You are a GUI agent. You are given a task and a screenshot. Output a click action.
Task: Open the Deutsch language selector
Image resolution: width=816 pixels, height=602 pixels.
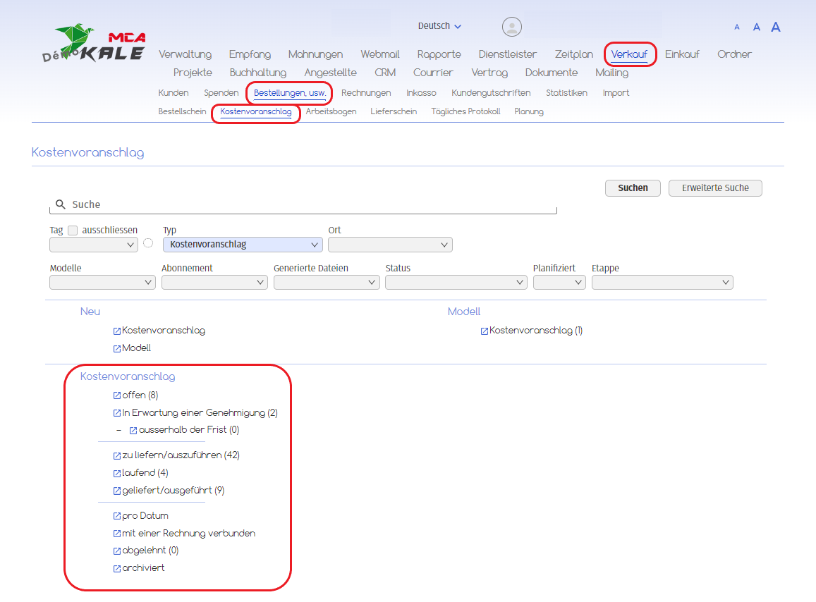pyautogui.click(x=439, y=26)
